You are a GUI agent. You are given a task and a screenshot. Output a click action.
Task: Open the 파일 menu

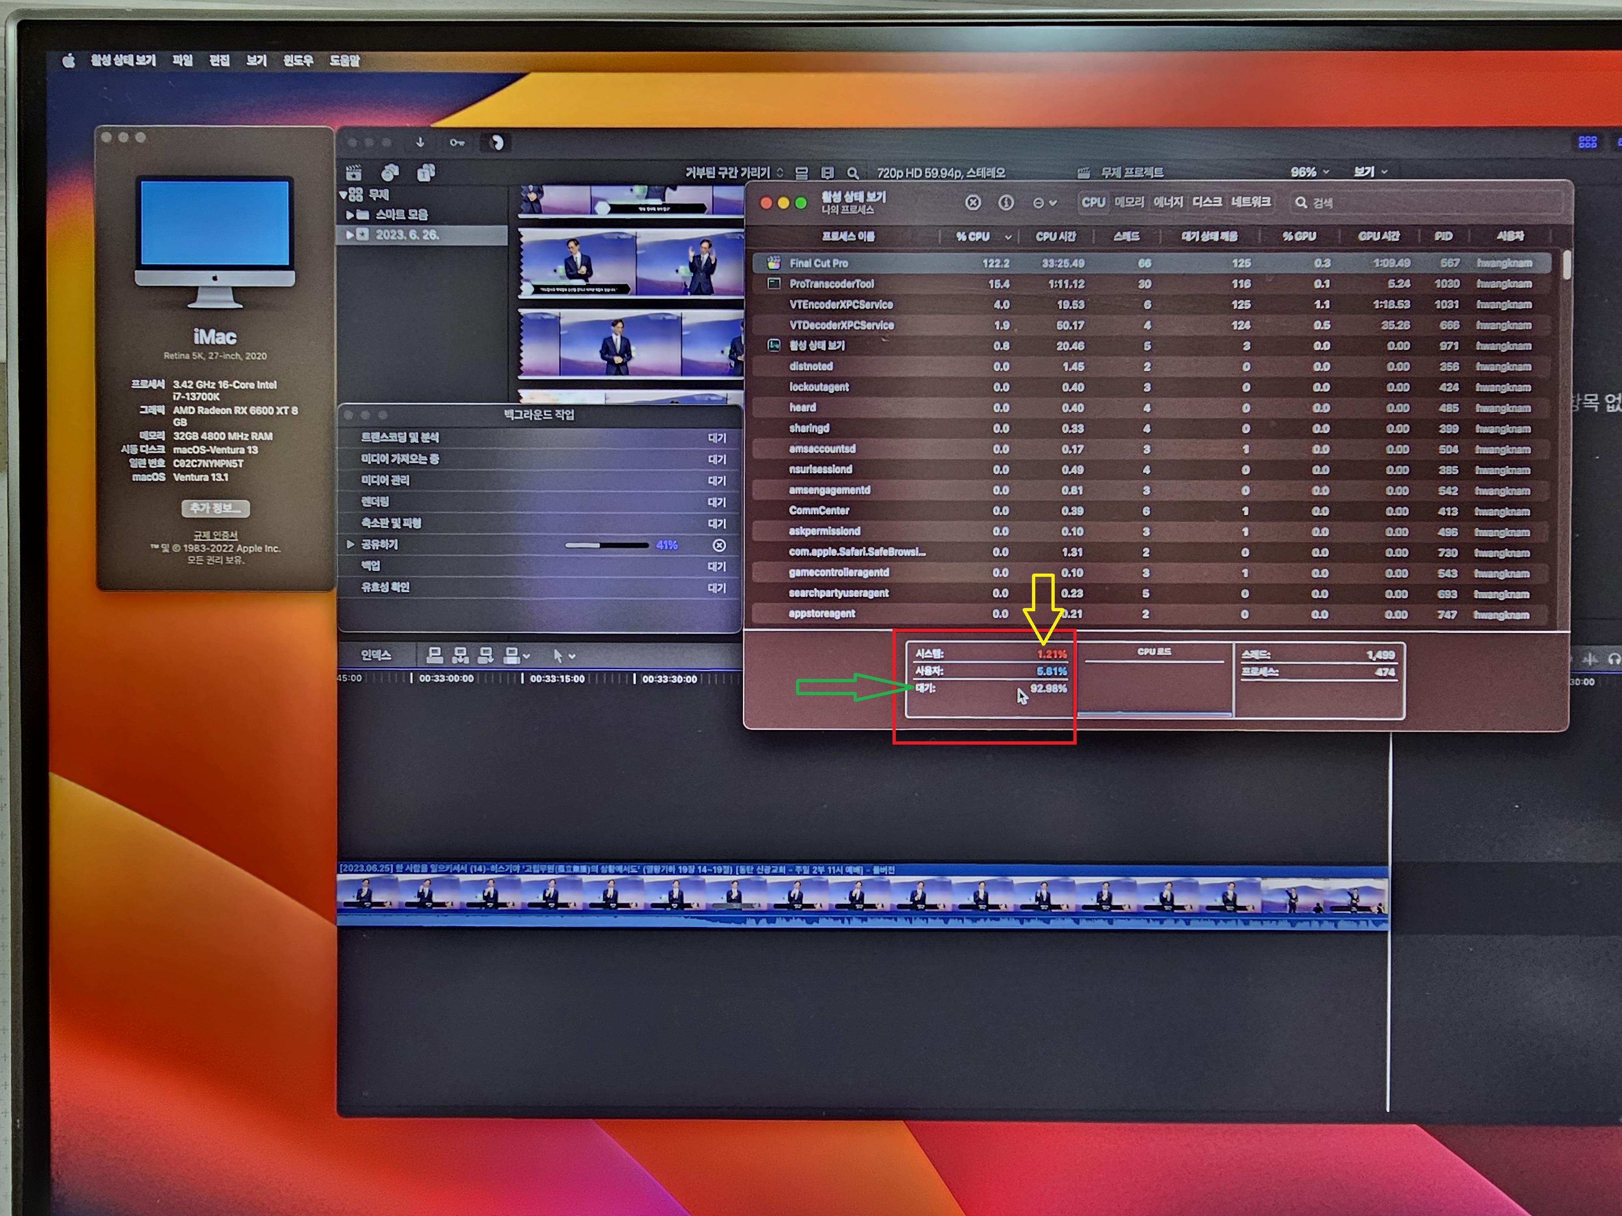(x=182, y=61)
